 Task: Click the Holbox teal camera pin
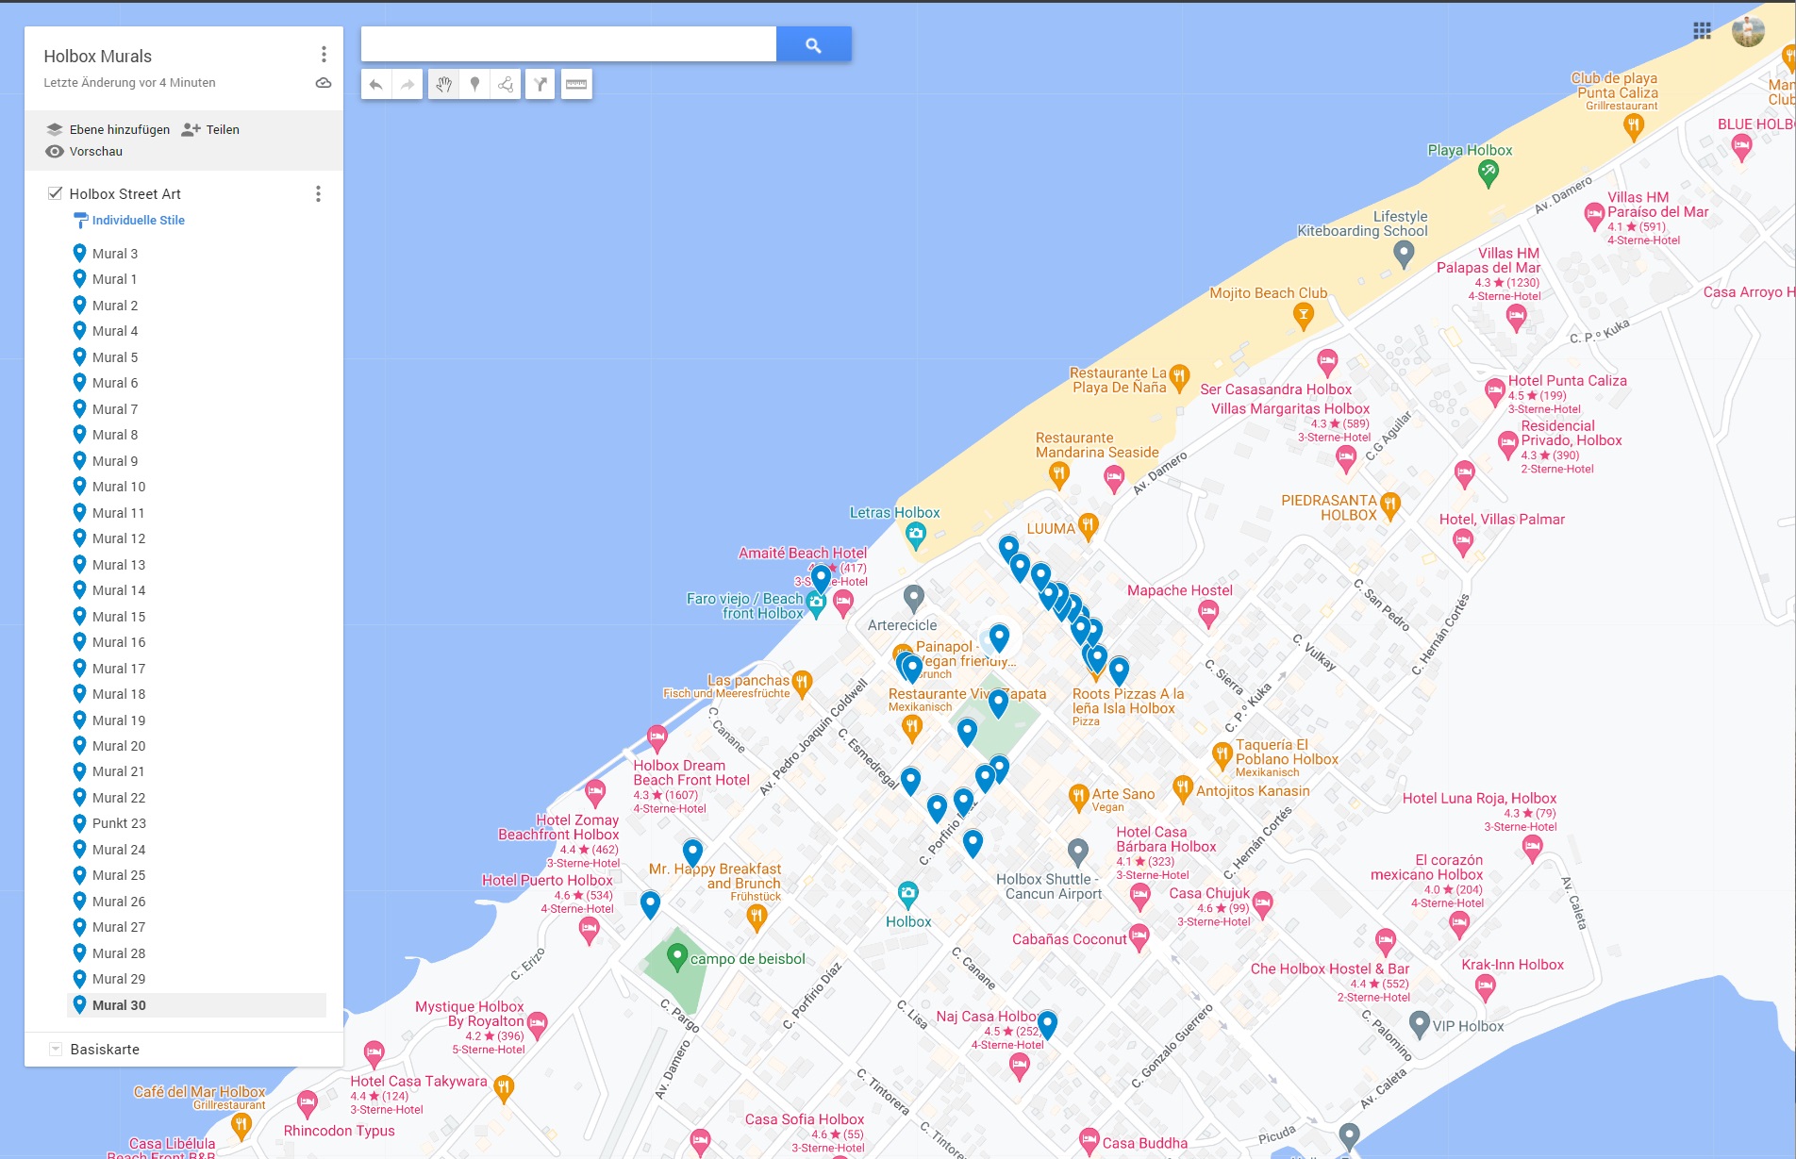point(907,895)
